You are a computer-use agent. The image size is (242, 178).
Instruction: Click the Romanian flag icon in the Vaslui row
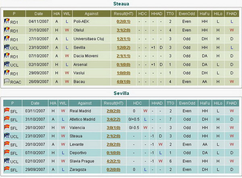pyautogui.click(x=6, y=73)
